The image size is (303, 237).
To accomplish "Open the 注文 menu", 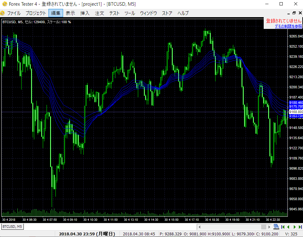I will (100, 13).
